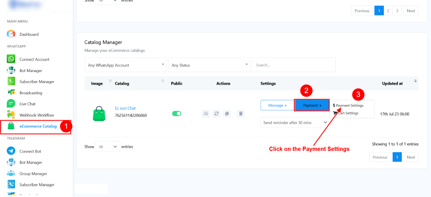431x197 pixels.
Task: Go to page 2 in top pagination
Action: [388, 11]
